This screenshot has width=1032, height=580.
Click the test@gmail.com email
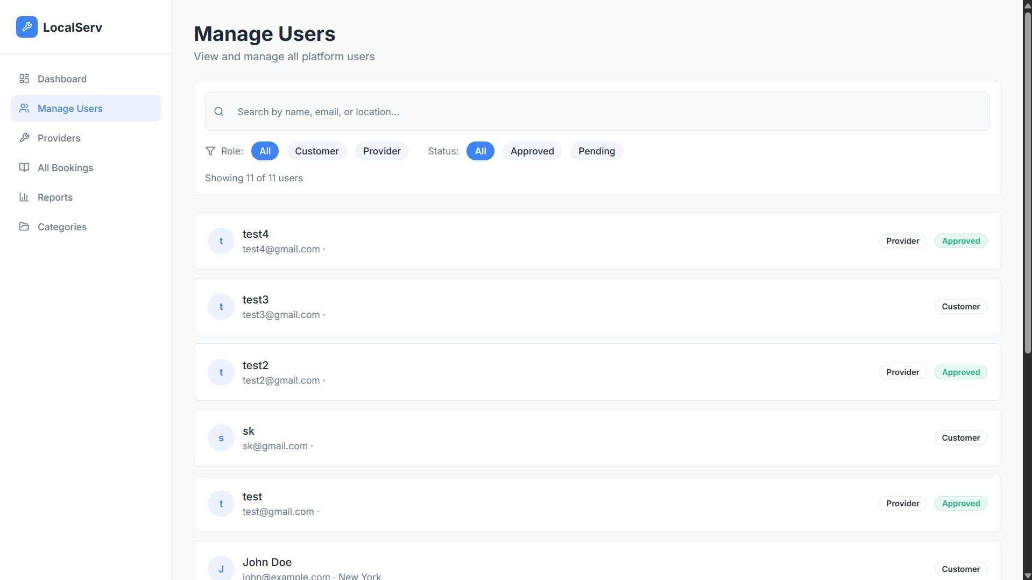point(278,512)
